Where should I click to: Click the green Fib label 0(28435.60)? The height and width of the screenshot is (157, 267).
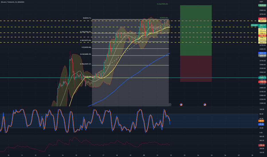164,18
